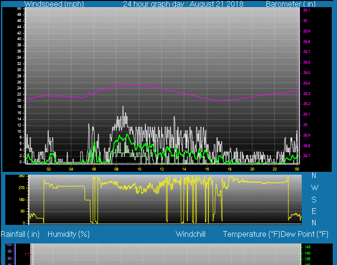Click the "Dew Point (°F)" label
The width and height of the screenshot is (337, 265).
click(x=305, y=234)
